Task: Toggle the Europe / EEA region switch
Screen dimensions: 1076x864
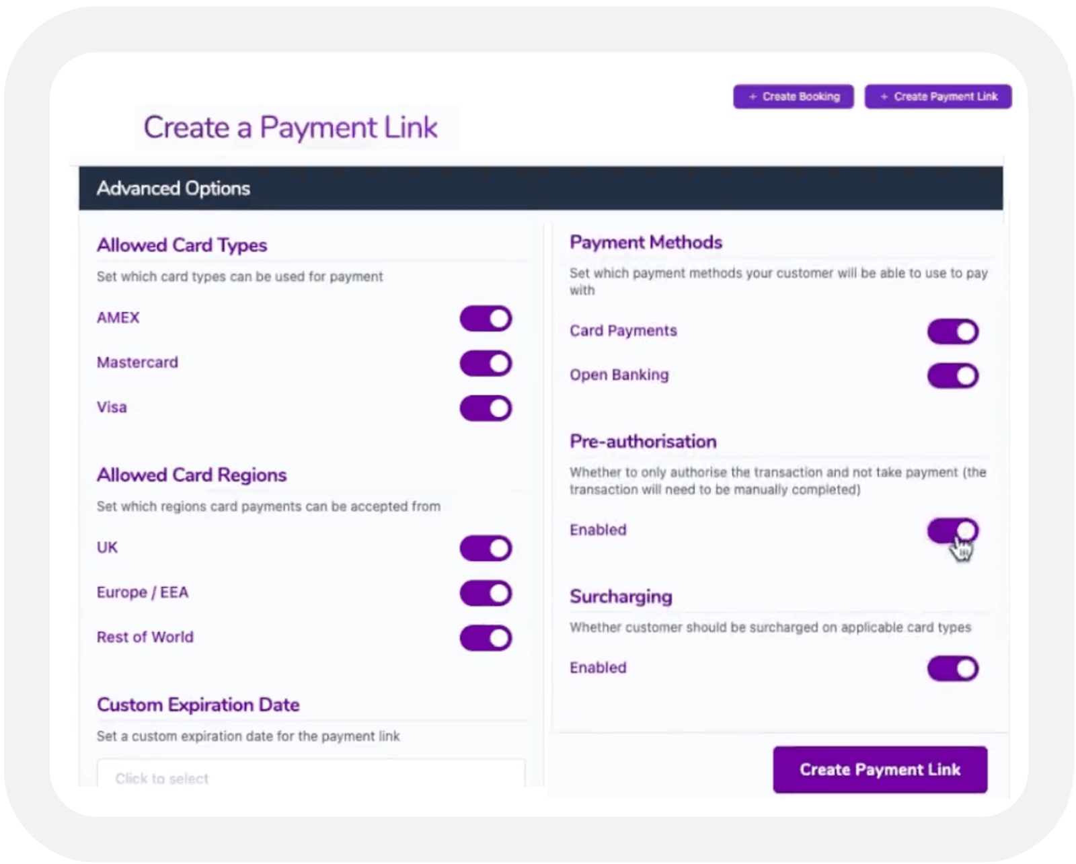Action: coord(486,593)
